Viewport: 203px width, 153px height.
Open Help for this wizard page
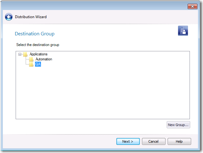[179, 141]
